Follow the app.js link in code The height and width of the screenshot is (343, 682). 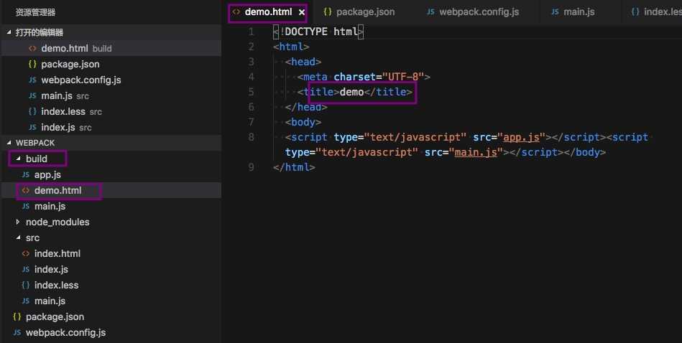(522, 137)
